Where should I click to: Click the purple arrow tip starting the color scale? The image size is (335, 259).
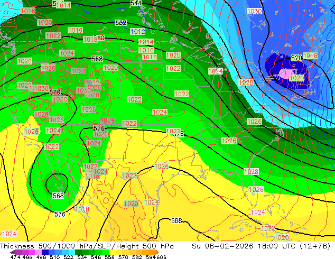point(12,252)
